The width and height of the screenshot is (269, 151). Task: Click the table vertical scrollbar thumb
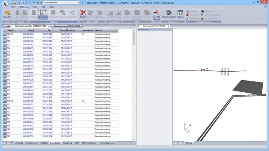tap(134, 38)
